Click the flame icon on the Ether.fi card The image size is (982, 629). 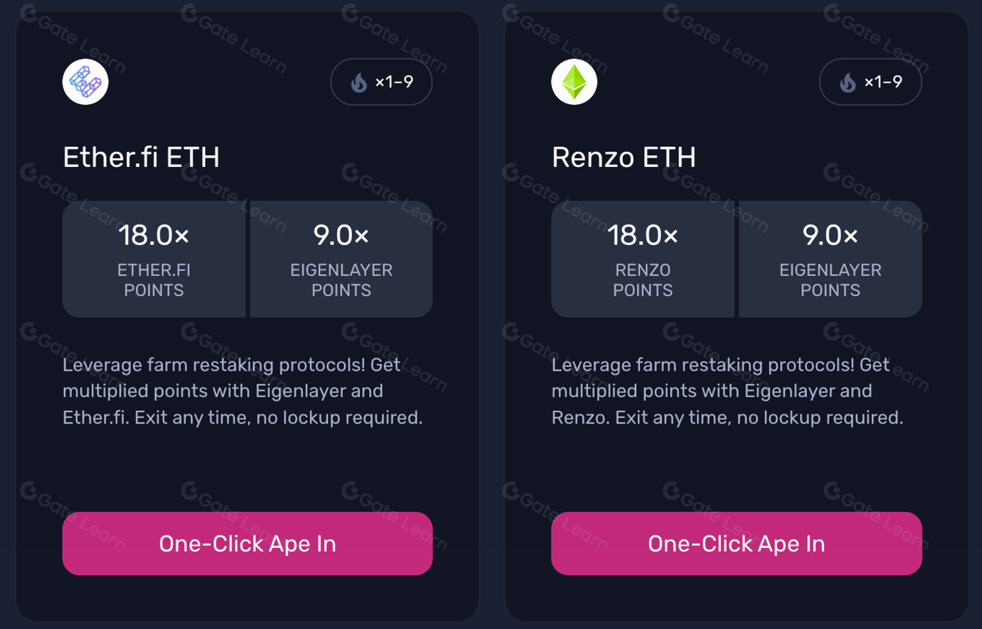pyautogui.click(x=360, y=82)
